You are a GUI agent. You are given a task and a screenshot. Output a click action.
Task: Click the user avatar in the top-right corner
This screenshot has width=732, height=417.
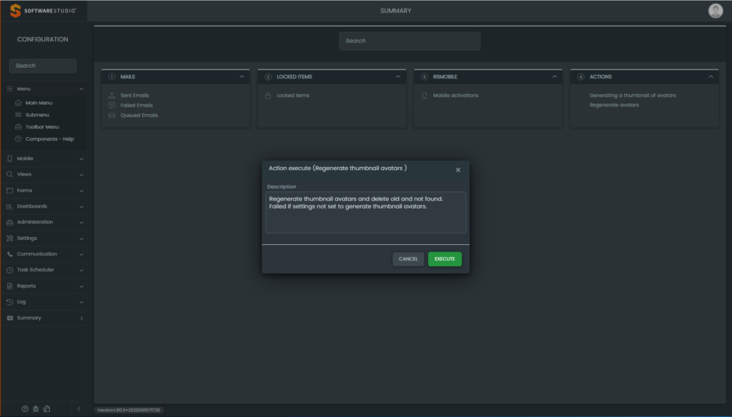tap(715, 11)
